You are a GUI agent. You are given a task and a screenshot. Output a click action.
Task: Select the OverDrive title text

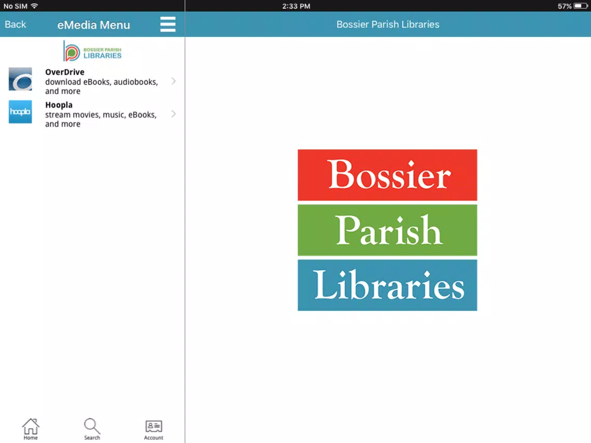[65, 72]
